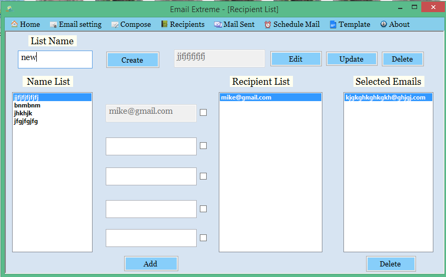446x277 pixels.
Task: Select jfgjfgjfg in Name List
Action: [x=53, y=121]
